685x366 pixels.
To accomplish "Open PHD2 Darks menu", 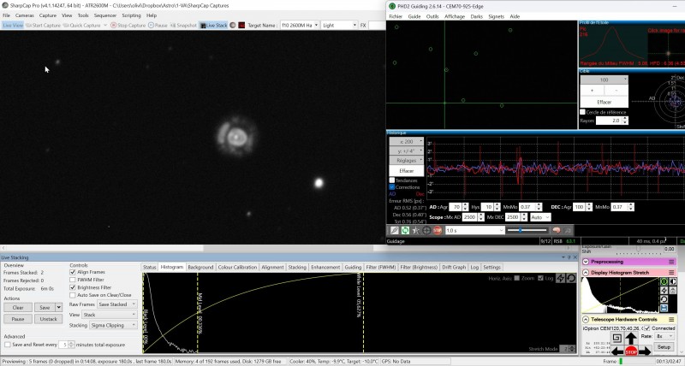I will pyautogui.click(x=477, y=16).
